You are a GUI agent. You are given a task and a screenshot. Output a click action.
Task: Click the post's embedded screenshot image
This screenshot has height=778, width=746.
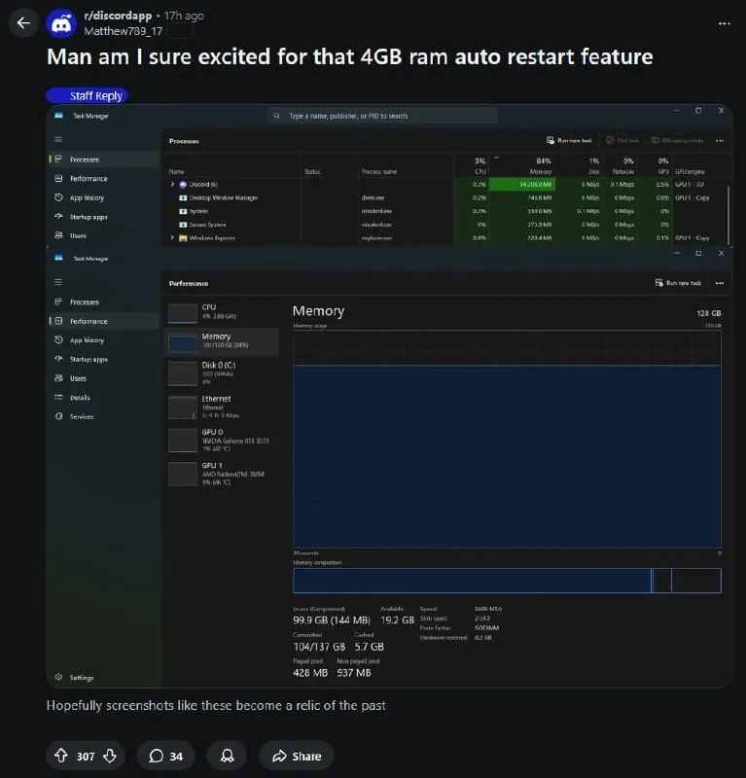coord(390,396)
